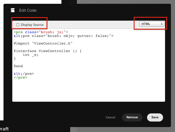Click the Remove button
Screen dimensions: 175x132
(x=132, y=117)
